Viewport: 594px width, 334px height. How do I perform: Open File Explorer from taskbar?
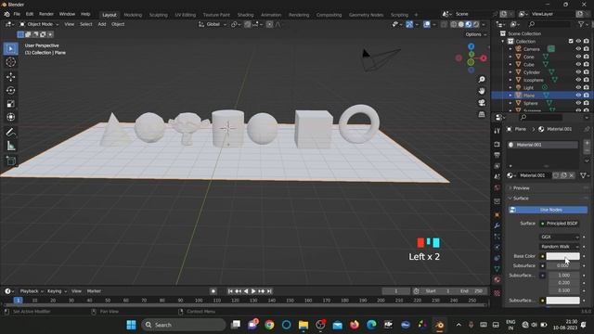tap(303, 325)
